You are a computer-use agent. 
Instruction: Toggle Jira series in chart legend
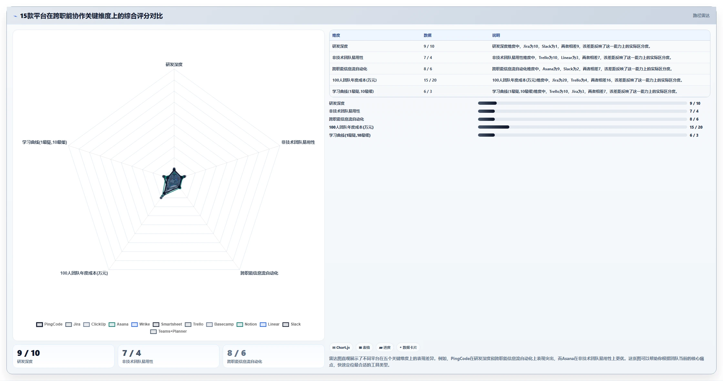(73, 324)
